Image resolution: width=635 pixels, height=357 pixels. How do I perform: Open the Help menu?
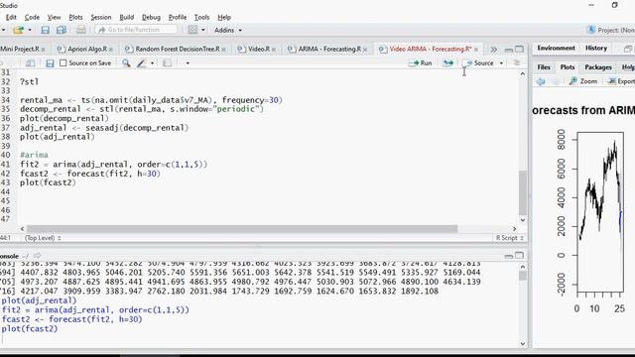point(224,17)
